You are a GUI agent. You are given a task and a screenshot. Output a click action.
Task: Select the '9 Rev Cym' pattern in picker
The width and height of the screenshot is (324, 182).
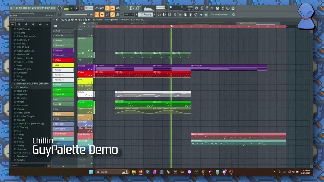point(63,124)
